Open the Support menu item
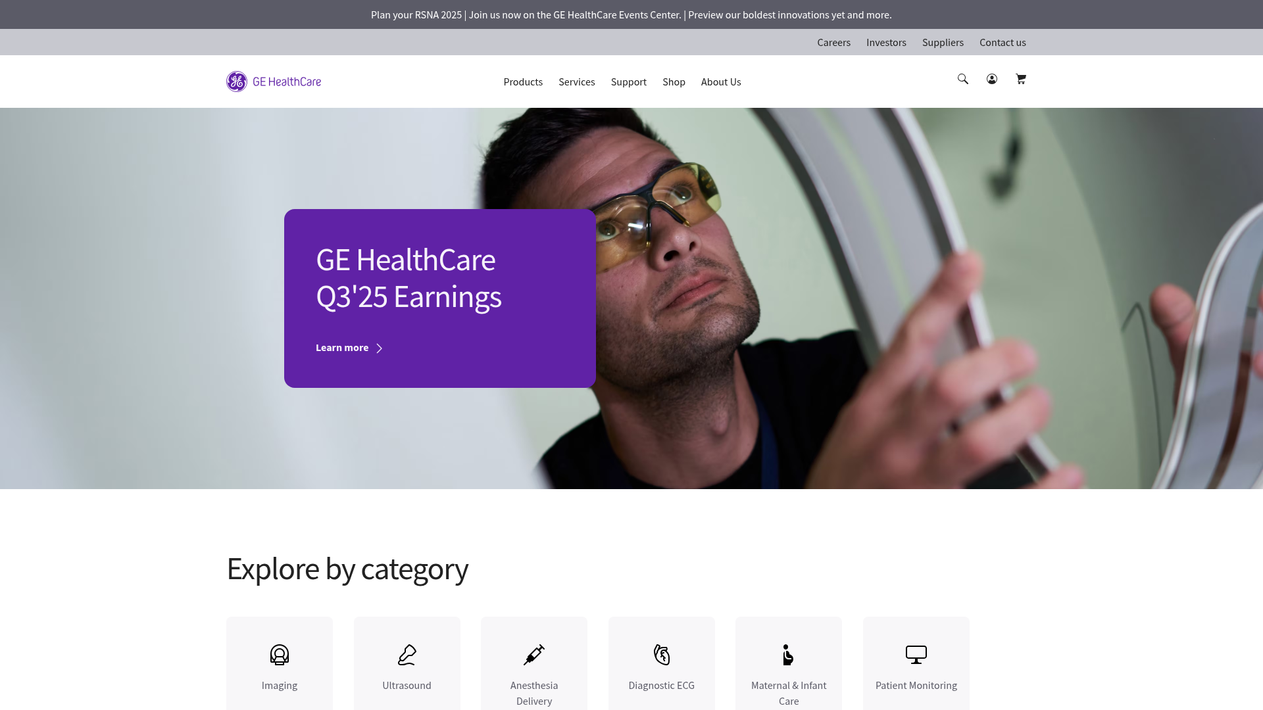Viewport: 1263px width, 710px height. [x=628, y=82]
